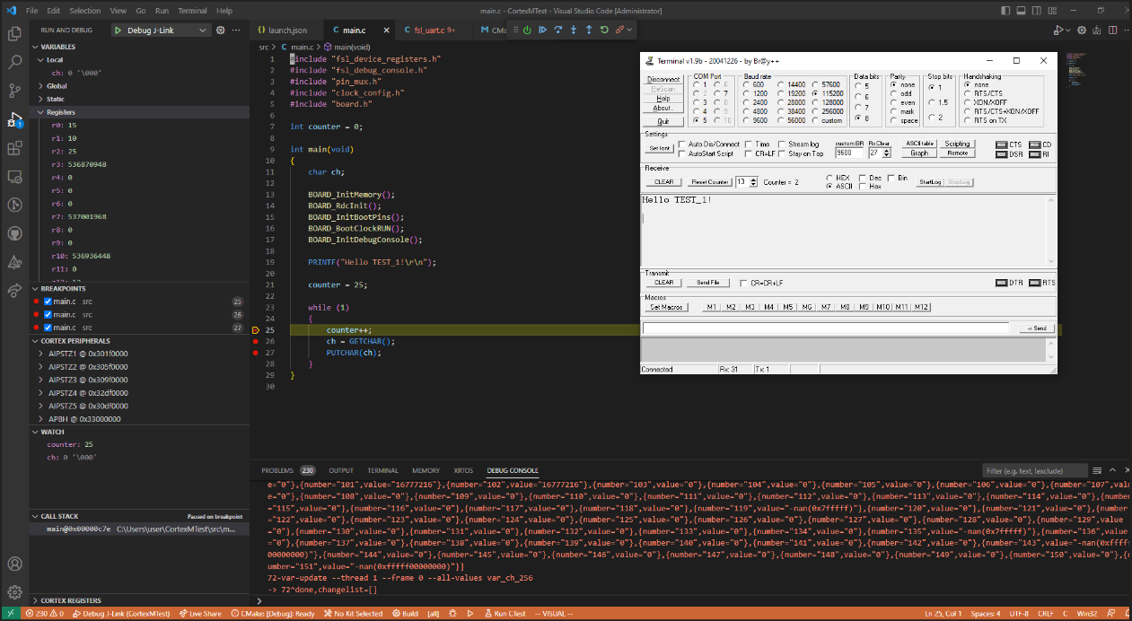Click the Disconnect button in Terminal window

(x=663, y=79)
